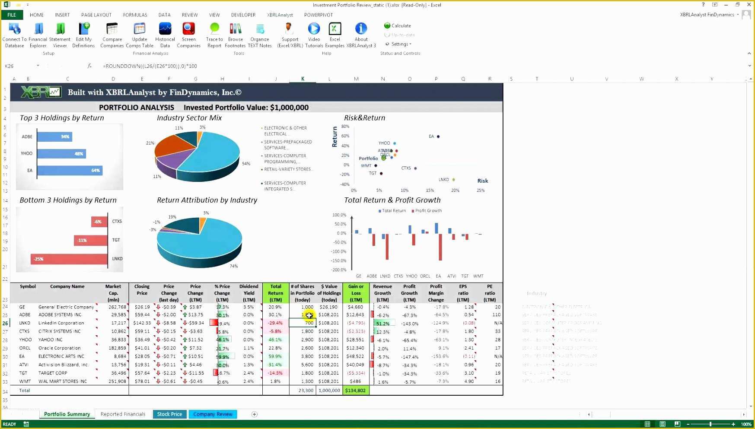Click the Calculate button

(x=398, y=25)
